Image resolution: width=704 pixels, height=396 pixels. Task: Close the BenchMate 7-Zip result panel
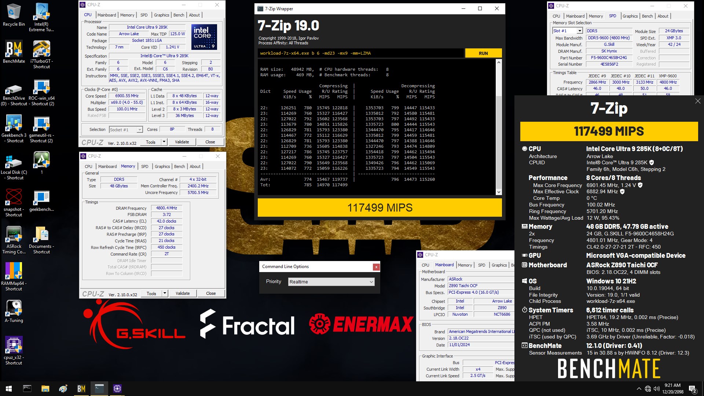pyautogui.click(x=698, y=101)
